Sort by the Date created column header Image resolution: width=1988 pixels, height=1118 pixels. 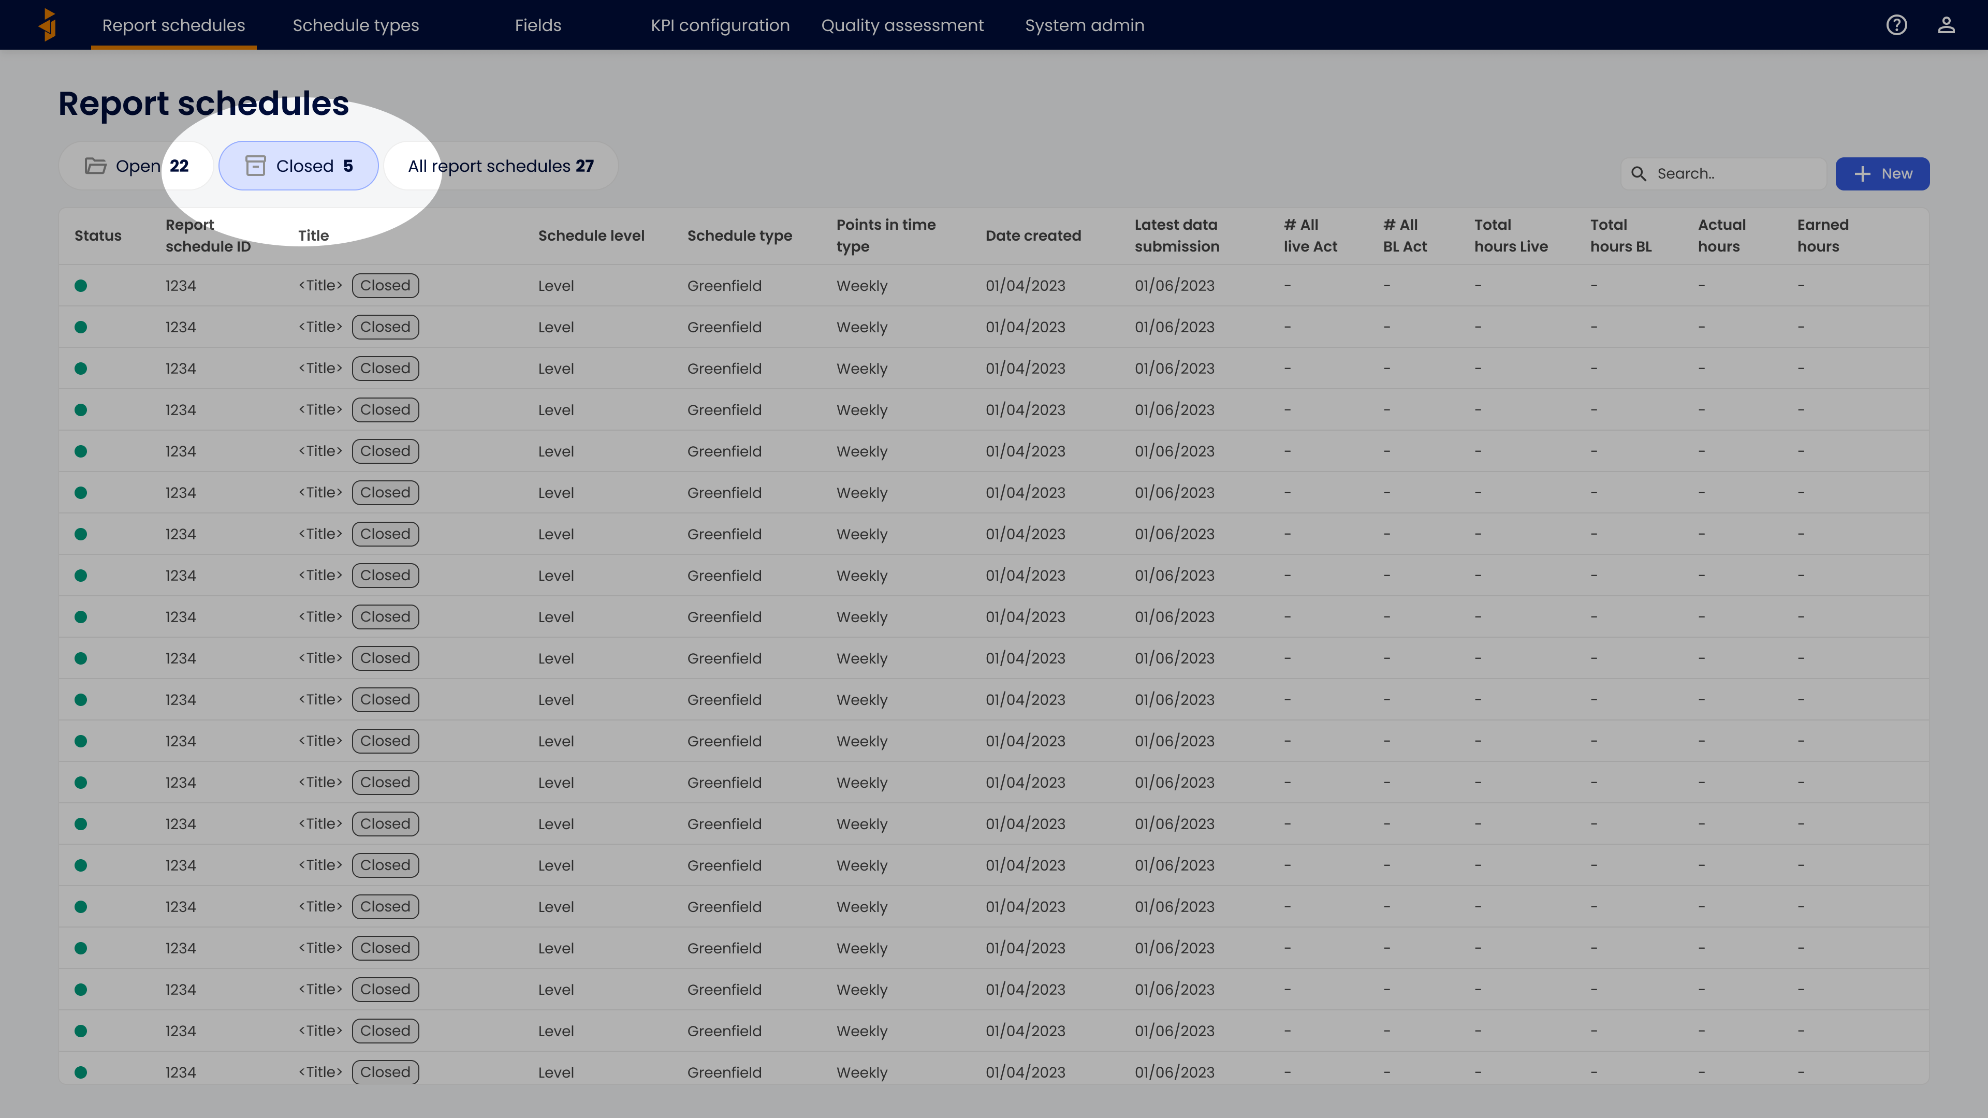(1033, 236)
